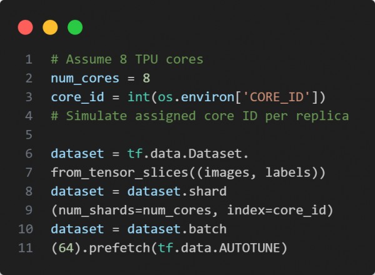375x275 pixels.
Task: Click the number 8 value on line 2
Action: coord(146,78)
